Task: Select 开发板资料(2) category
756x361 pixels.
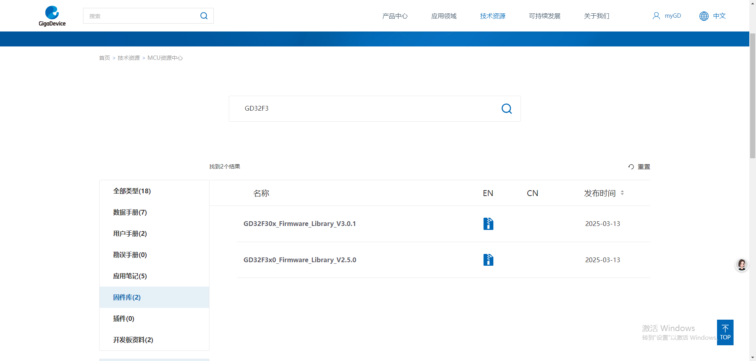Action: (154, 340)
